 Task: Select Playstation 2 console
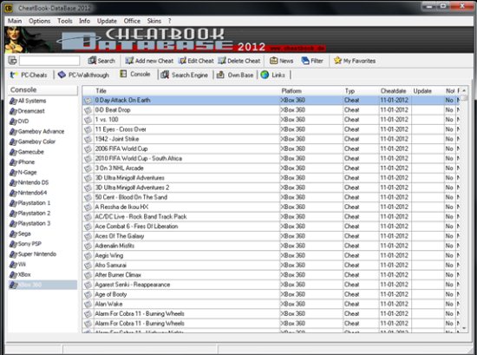coord(29,214)
